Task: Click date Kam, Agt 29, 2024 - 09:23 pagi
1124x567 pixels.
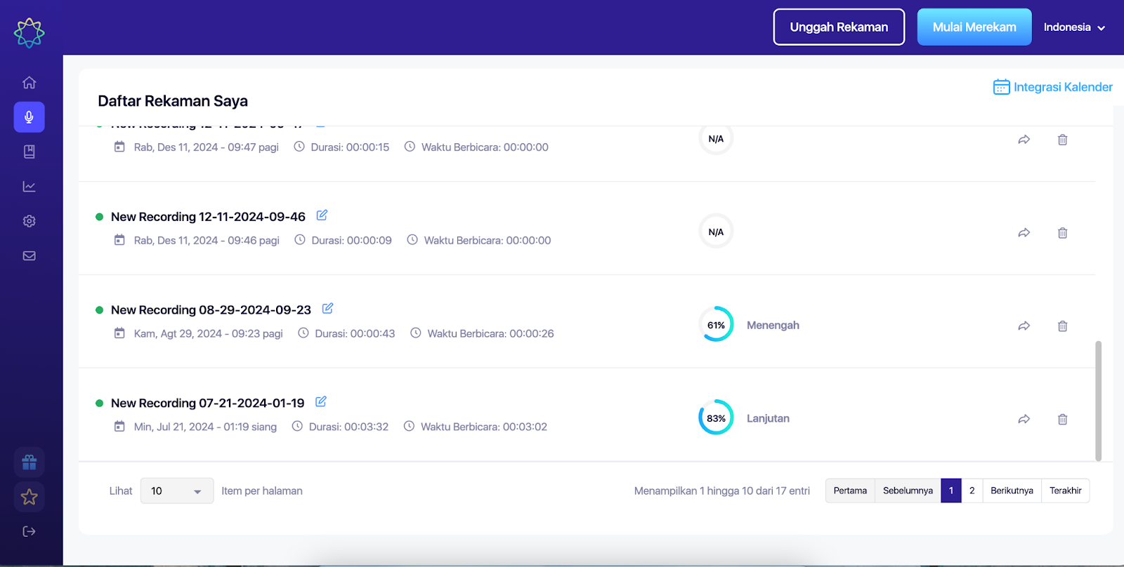Action: (208, 333)
